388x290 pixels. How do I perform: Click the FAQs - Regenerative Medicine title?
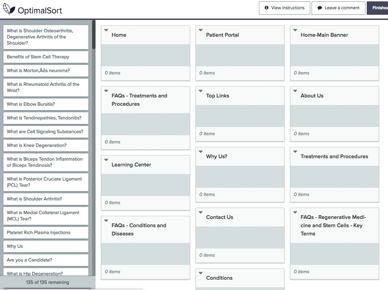333,225
